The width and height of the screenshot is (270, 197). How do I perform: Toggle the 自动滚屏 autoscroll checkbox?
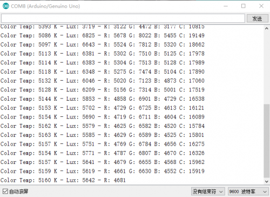coord(5,191)
